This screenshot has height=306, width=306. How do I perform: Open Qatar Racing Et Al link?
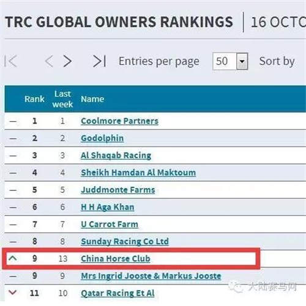118,293
